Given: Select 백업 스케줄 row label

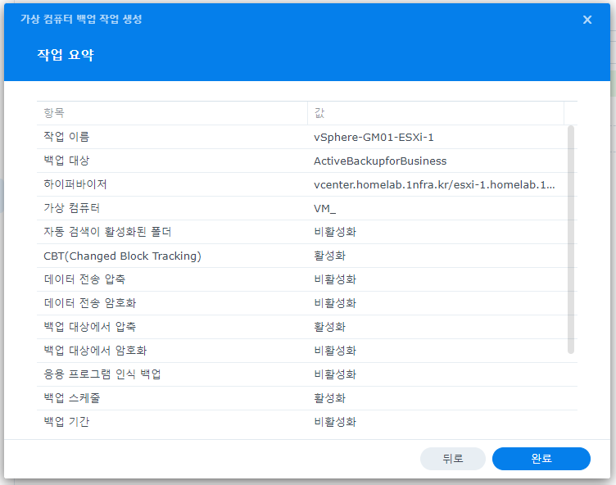Looking at the screenshot, I should click(x=72, y=397).
